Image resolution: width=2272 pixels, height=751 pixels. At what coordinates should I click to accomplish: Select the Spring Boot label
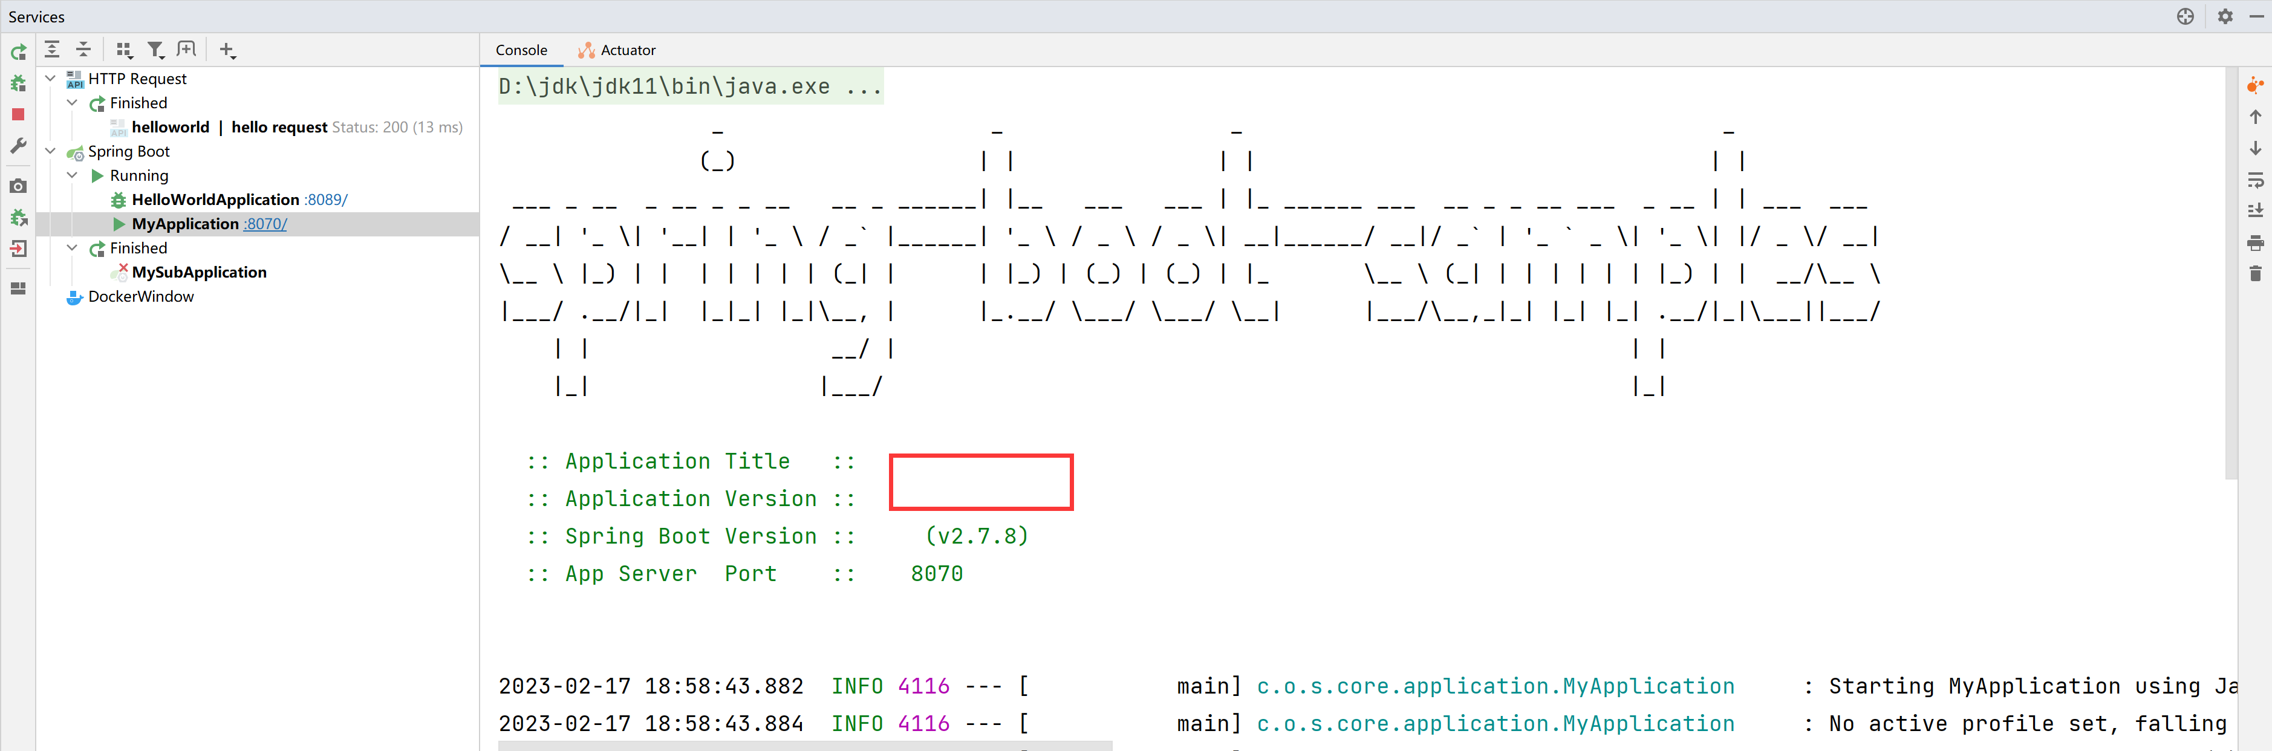pos(129,152)
